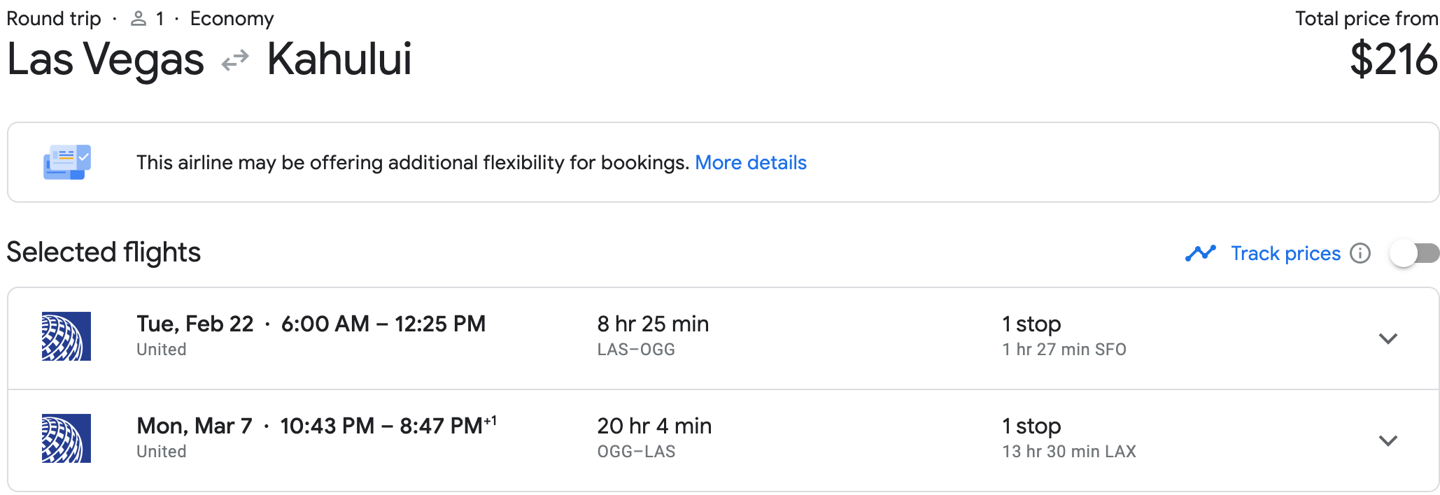Viewport: 1440px width, 495px height.
Task: Click the flexible booking ticket icon
Action: point(67,162)
